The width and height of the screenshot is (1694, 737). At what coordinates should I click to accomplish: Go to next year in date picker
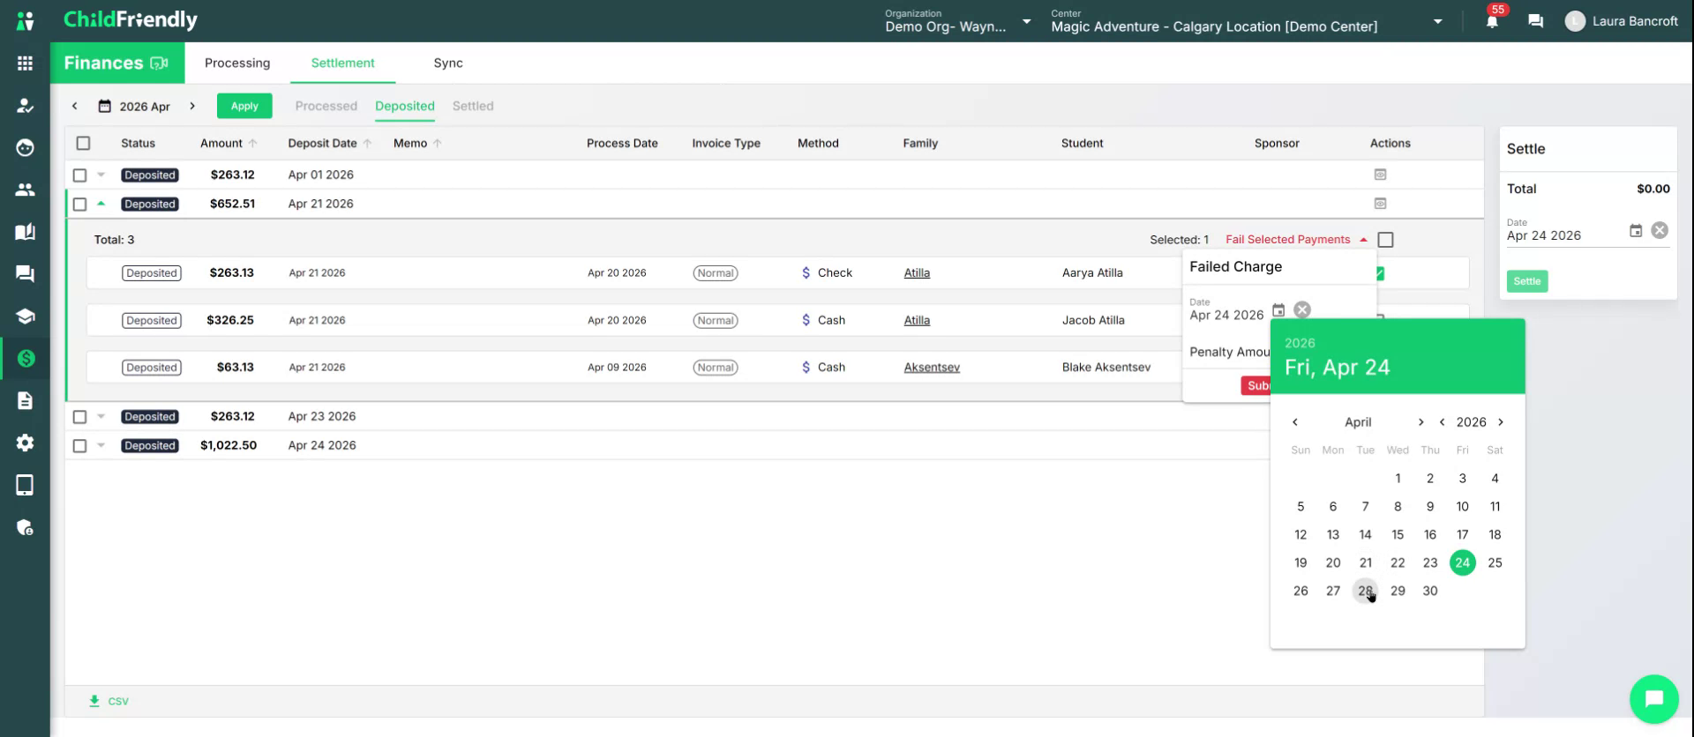point(1500,422)
